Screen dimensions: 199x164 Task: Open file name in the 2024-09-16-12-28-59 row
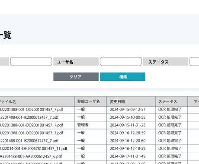(x=32, y=133)
